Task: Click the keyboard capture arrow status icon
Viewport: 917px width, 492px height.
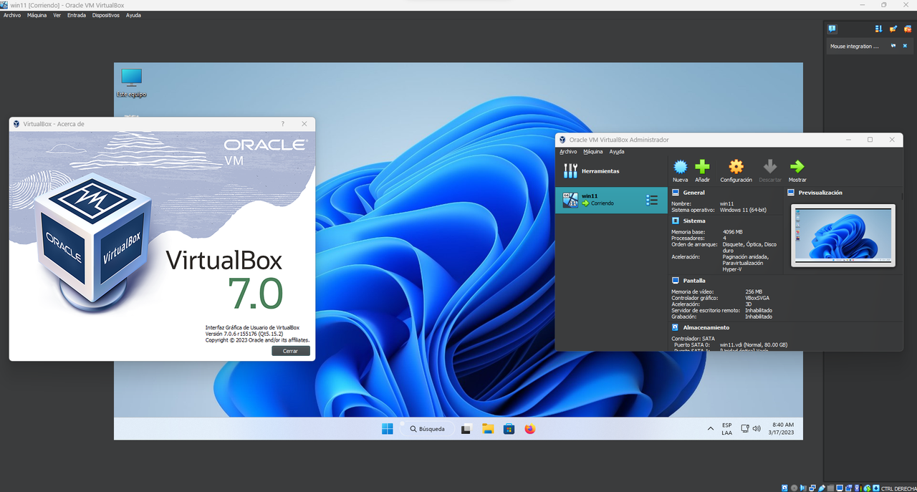Action: (876, 488)
